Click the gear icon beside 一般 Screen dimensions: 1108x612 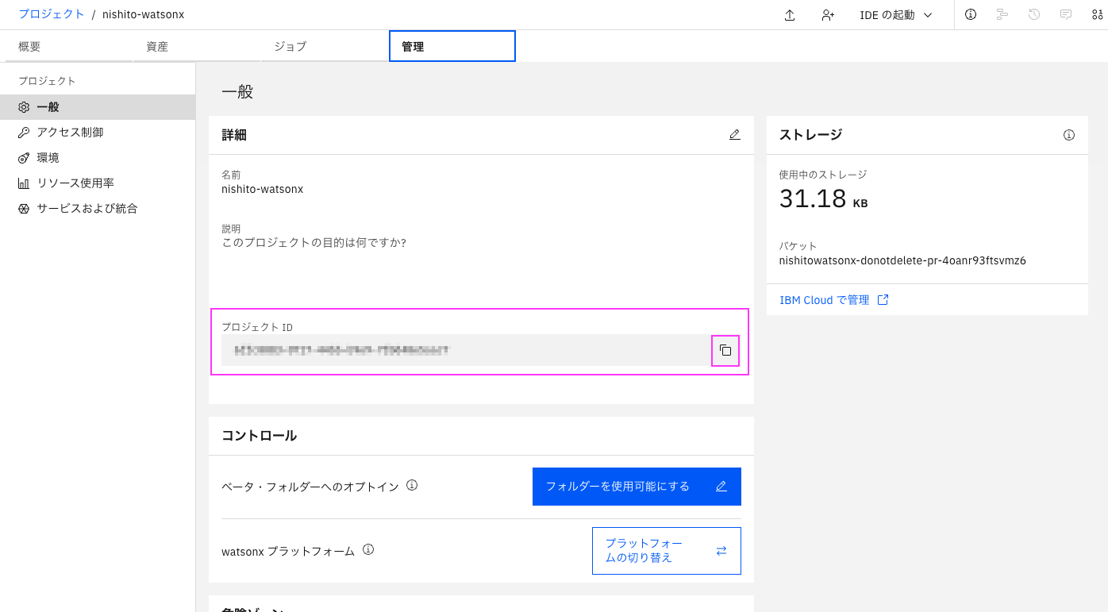[24, 107]
